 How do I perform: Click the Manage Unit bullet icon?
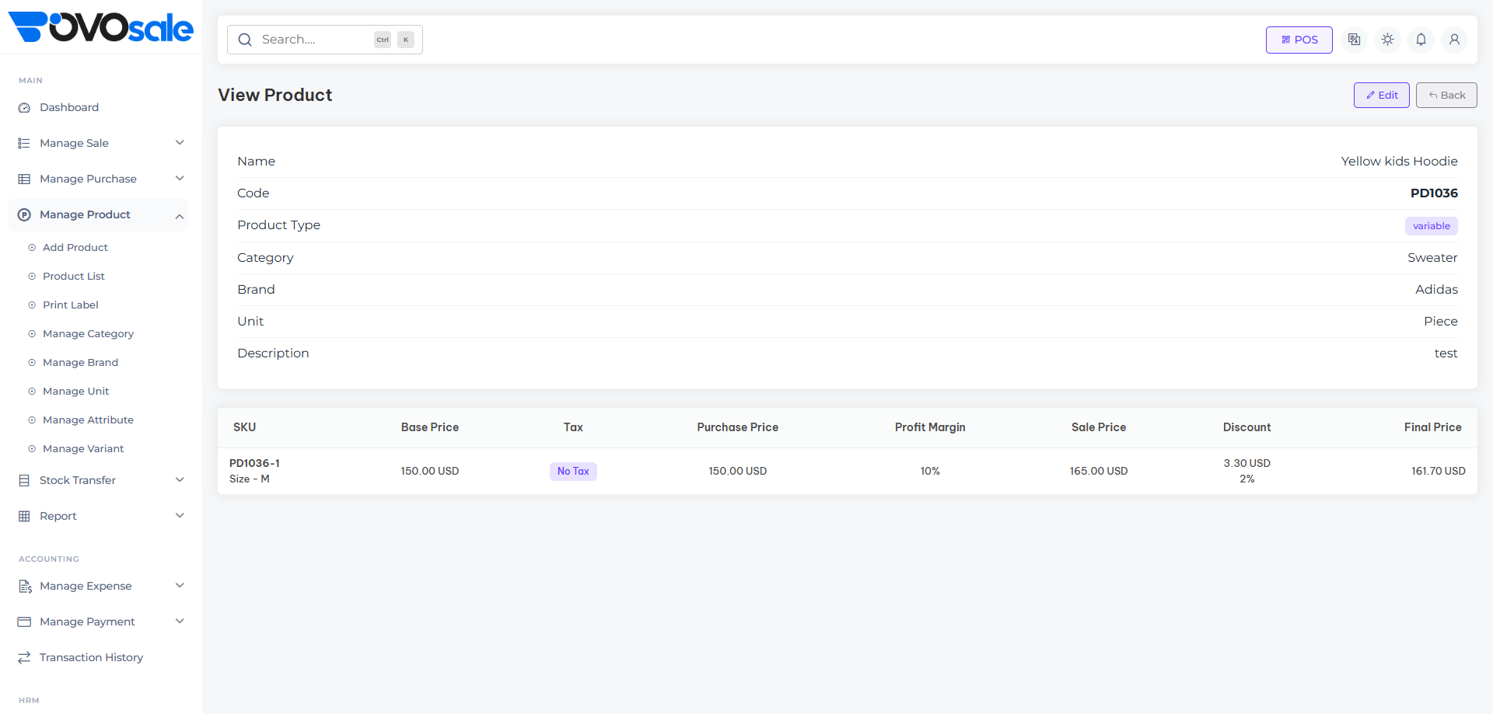(x=32, y=392)
